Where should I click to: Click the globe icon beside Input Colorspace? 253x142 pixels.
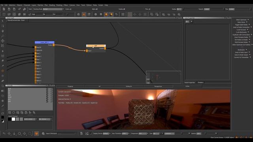[43, 133]
